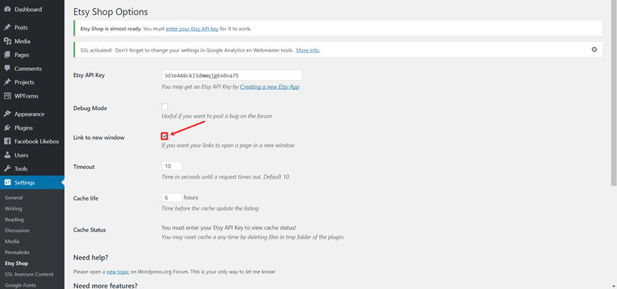Image resolution: width=617 pixels, height=289 pixels.
Task: Open Reading settings submenu
Action: pyautogui.click(x=14, y=220)
